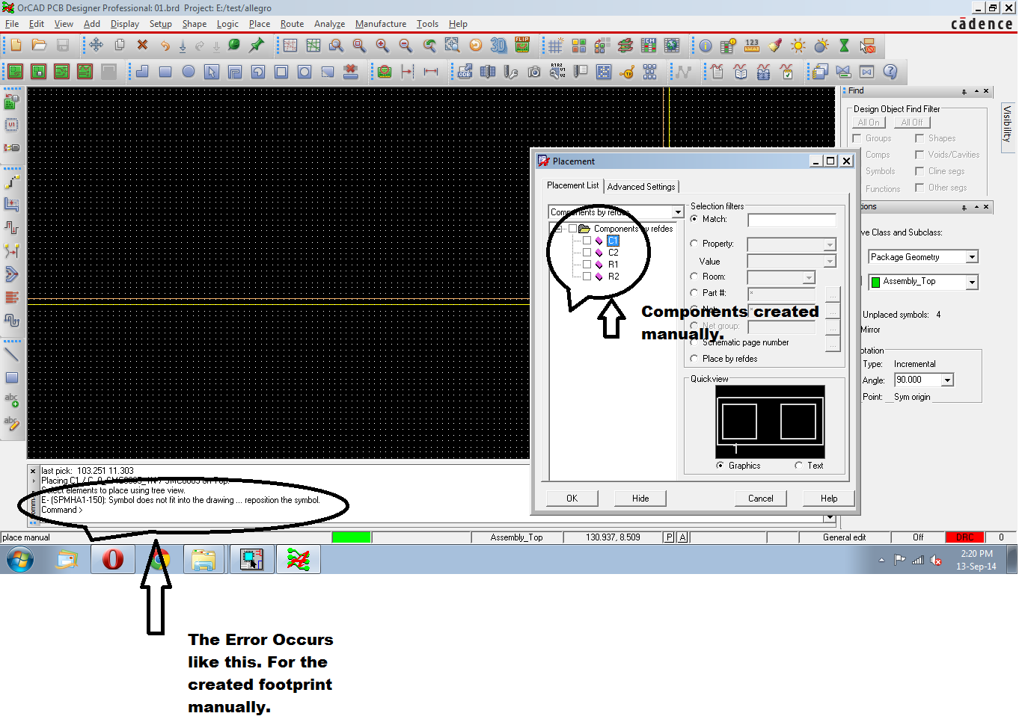The image size is (1022, 725).
Task: Expand the rotation Angle 90.000 dropdown
Action: tap(947, 380)
